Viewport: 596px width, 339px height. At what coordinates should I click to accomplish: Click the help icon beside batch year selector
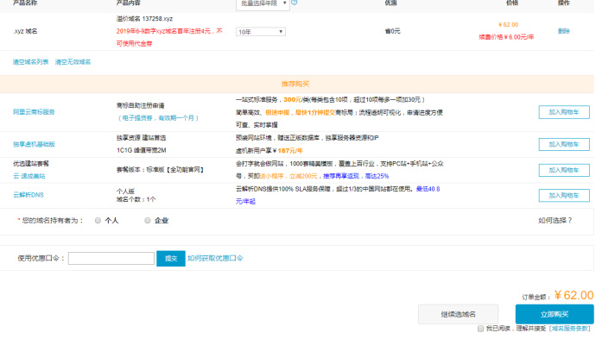pyautogui.click(x=295, y=3)
